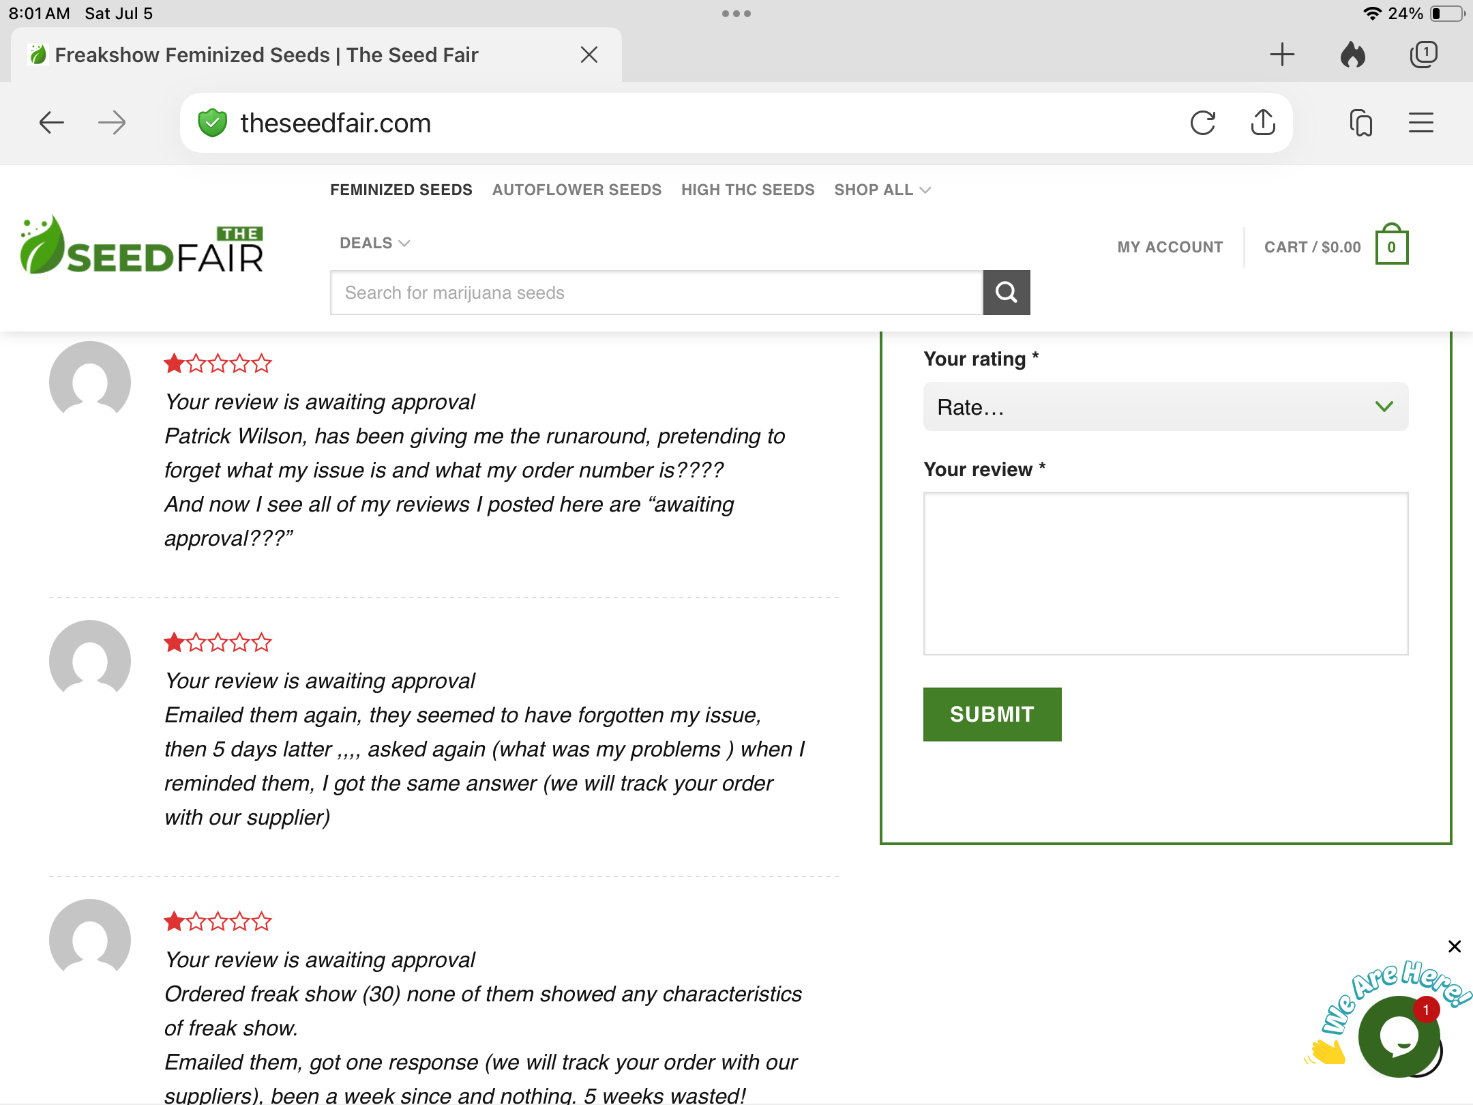Open High THC Seeds menu
The height and width of the screenshot is (1105, 1473).
[748, 190]
